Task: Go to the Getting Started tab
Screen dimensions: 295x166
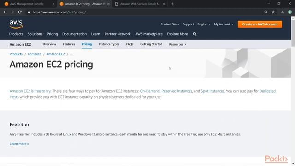Action: [x=151, y=44]
